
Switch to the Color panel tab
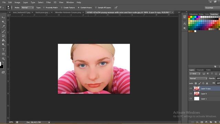click(x=207, y=14)
